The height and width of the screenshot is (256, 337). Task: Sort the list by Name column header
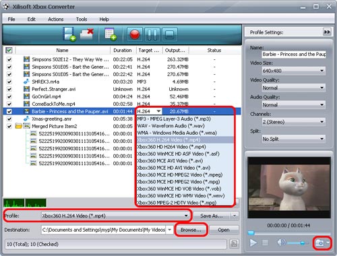(x=63, y=51)
